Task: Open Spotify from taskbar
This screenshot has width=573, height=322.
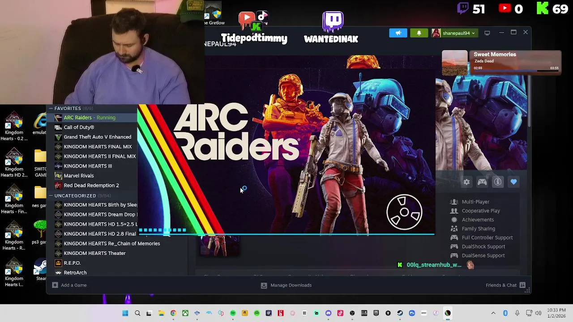Action: pos(233,313)
